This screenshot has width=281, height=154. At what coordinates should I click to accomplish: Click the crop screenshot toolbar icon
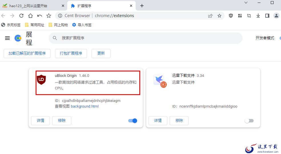point(249,16)
